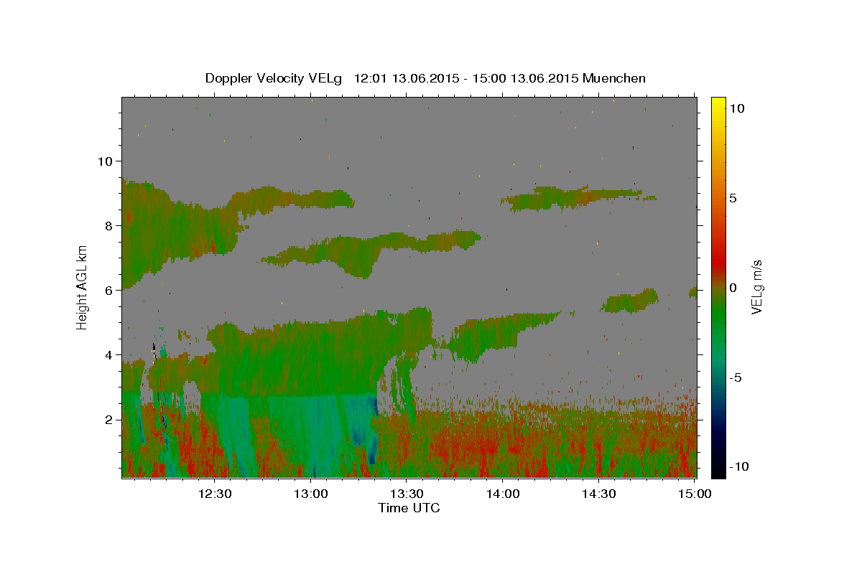The height and width of the screenshot is (574, 862).
Task: Click the colorbar value -5
Action: 735,377
